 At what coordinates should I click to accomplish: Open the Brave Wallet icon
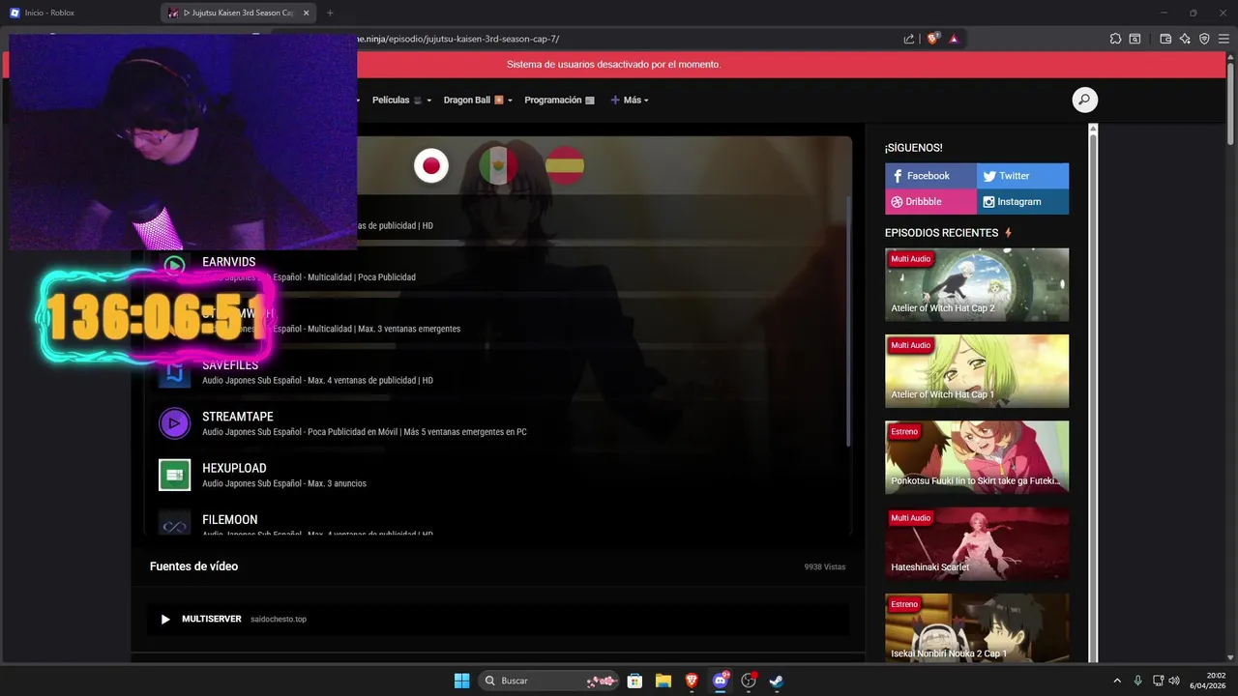click(1165, 39)
